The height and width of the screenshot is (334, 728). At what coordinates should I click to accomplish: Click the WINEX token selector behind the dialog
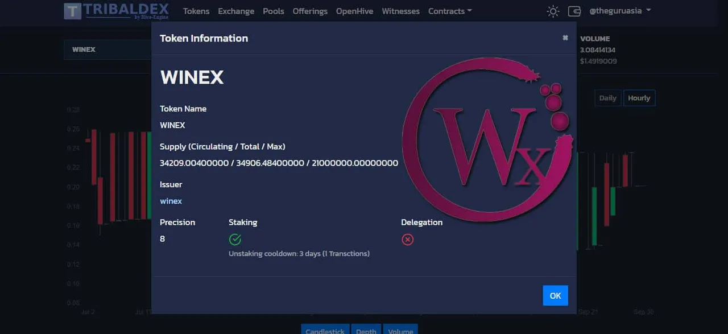[x=107, y=50]
